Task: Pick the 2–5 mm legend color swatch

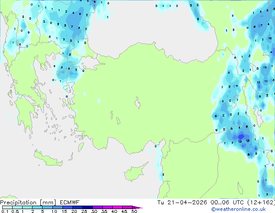Action: pyautogui.click(x=37, y=207)
